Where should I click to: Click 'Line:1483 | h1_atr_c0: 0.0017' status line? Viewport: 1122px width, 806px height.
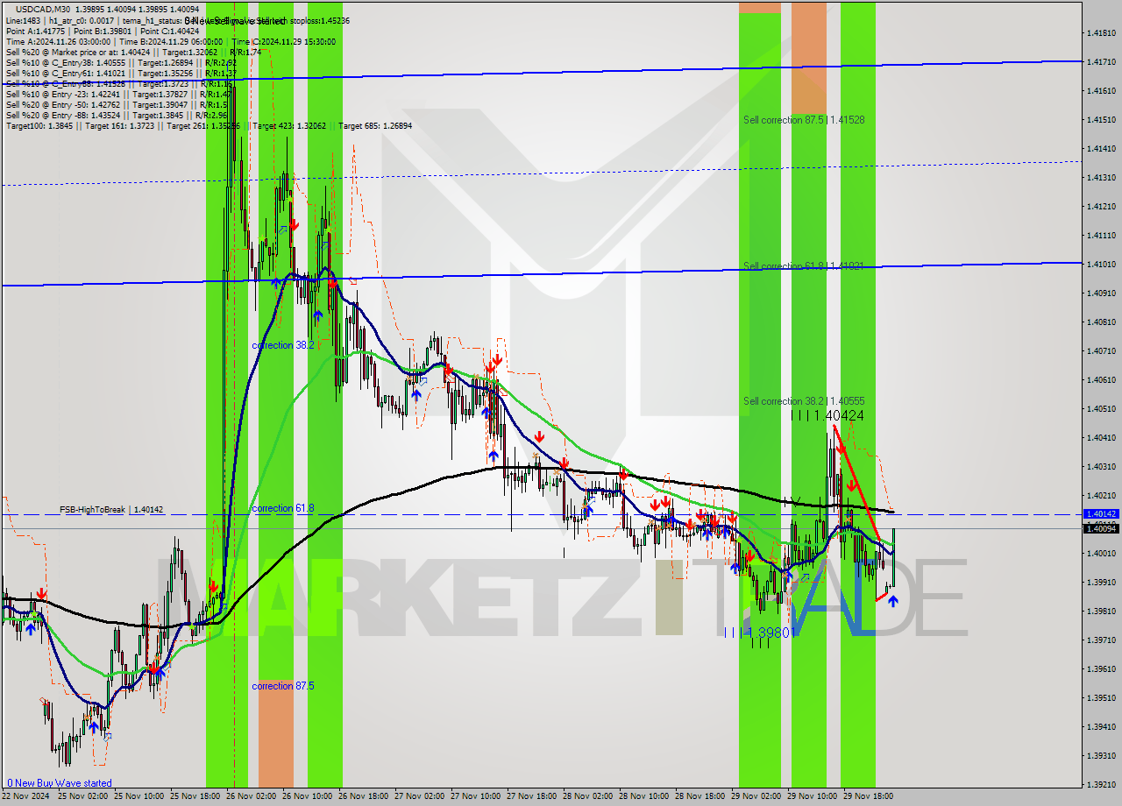(x=59, y=19)
